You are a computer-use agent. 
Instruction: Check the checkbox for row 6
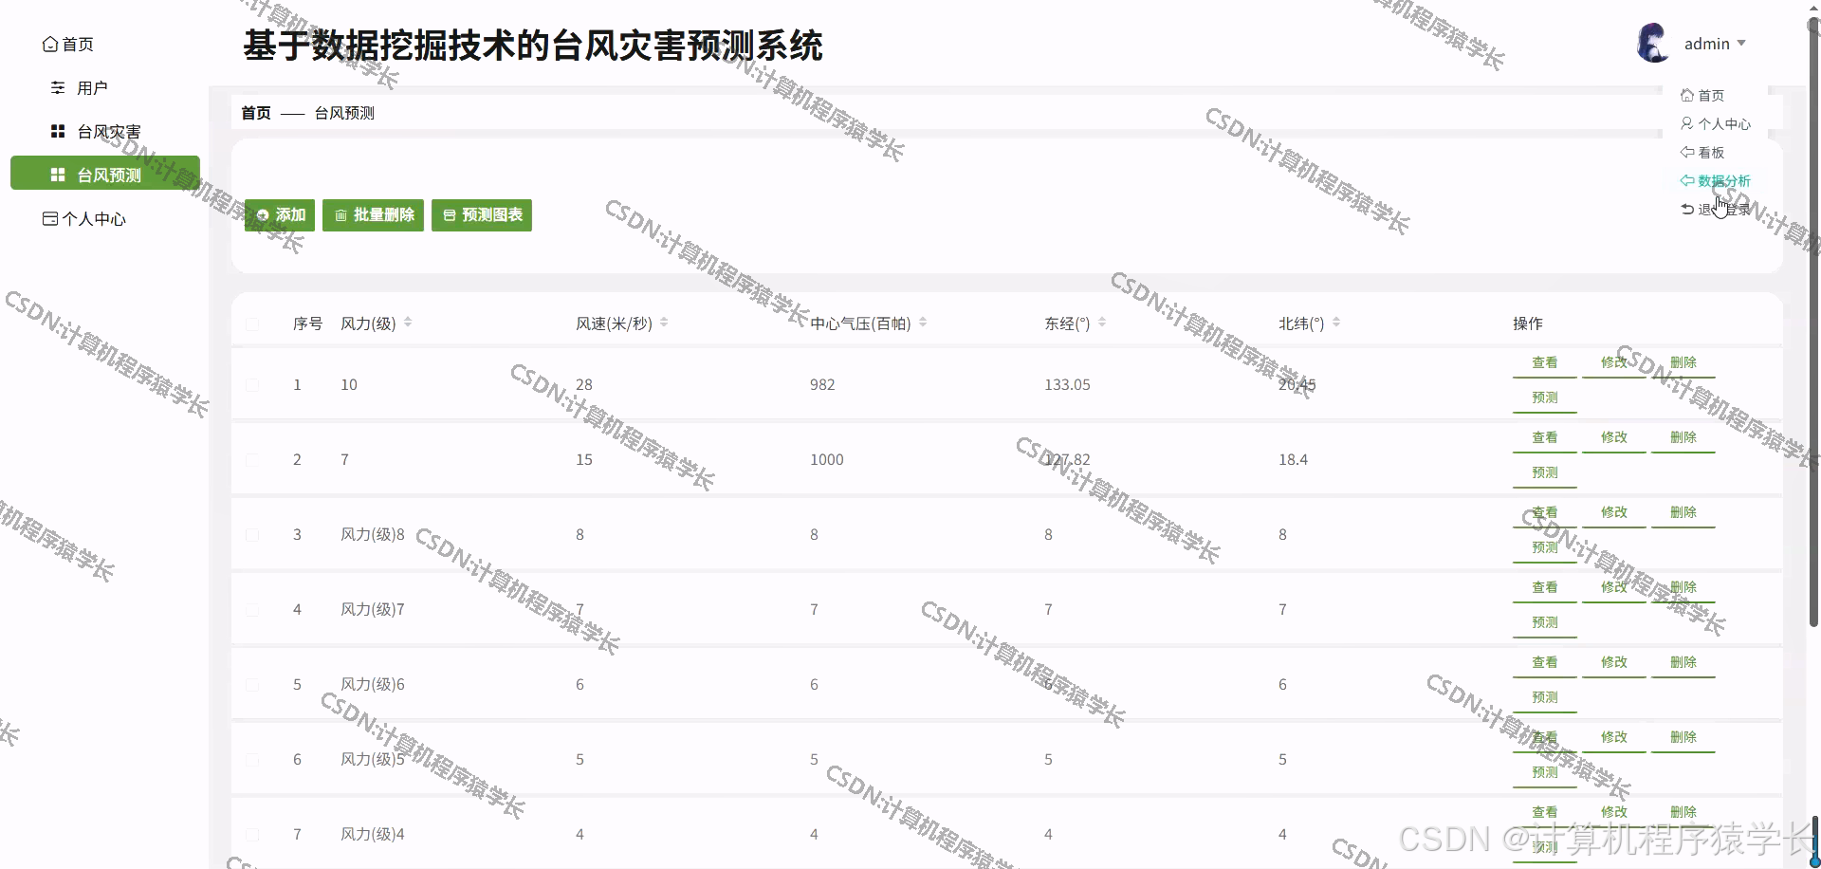pos(252,760)
